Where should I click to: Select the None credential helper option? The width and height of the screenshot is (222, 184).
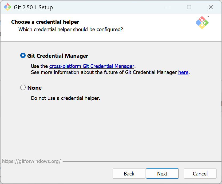23,88
